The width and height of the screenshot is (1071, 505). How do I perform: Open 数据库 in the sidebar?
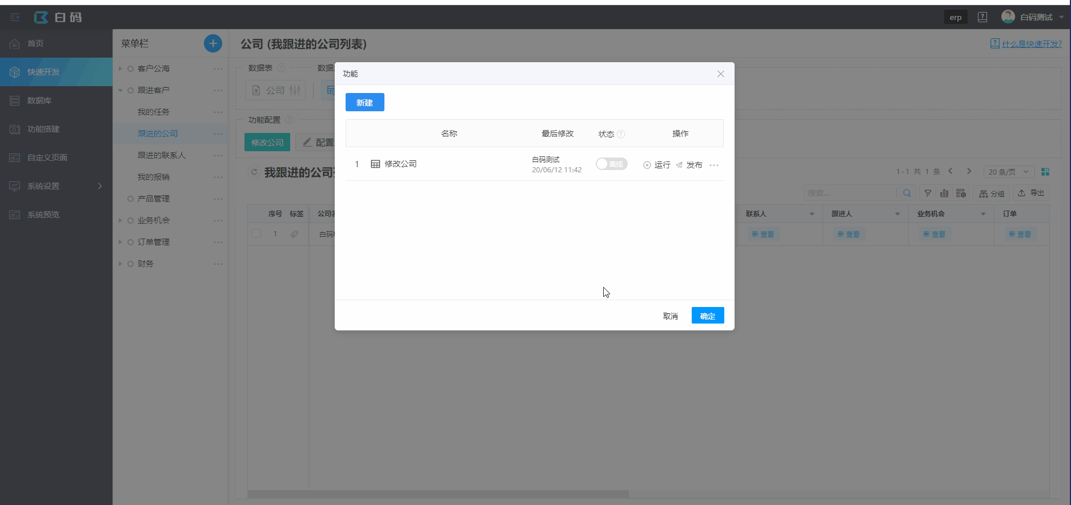(56, 100)
